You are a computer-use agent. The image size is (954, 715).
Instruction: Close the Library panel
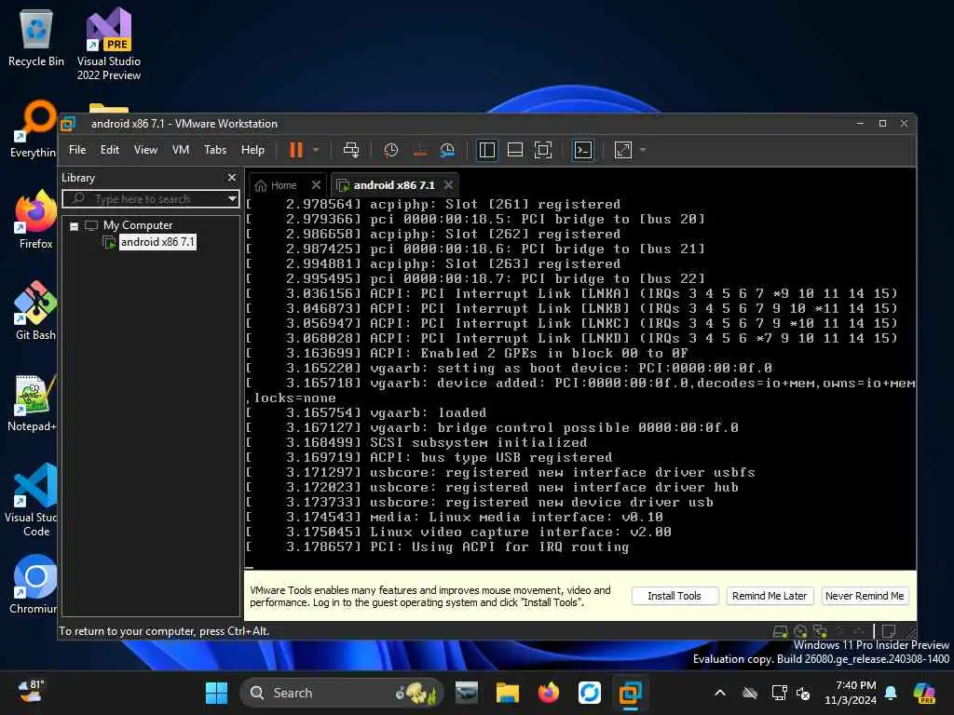click(x=232, y=178)
